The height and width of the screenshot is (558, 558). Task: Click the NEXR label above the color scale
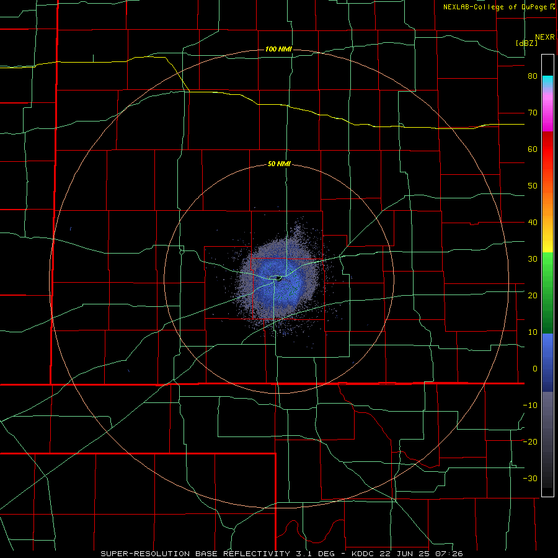544,37
